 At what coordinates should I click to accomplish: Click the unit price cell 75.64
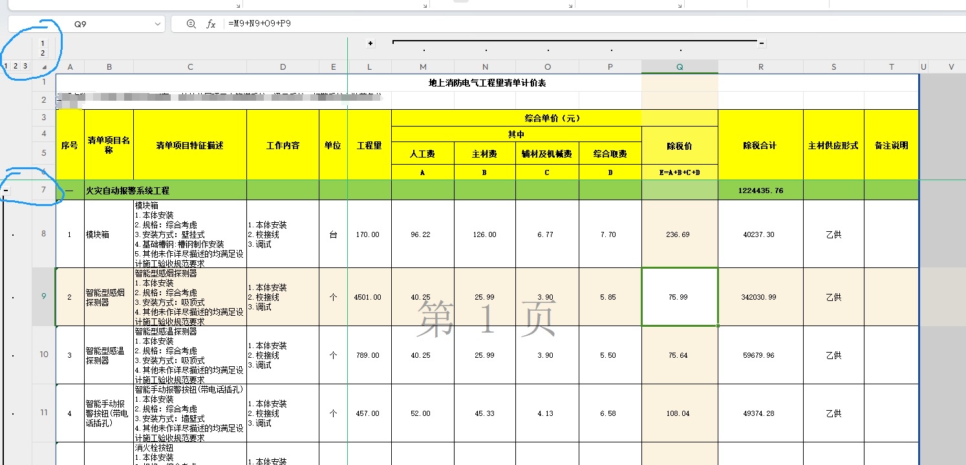(680, 355)
